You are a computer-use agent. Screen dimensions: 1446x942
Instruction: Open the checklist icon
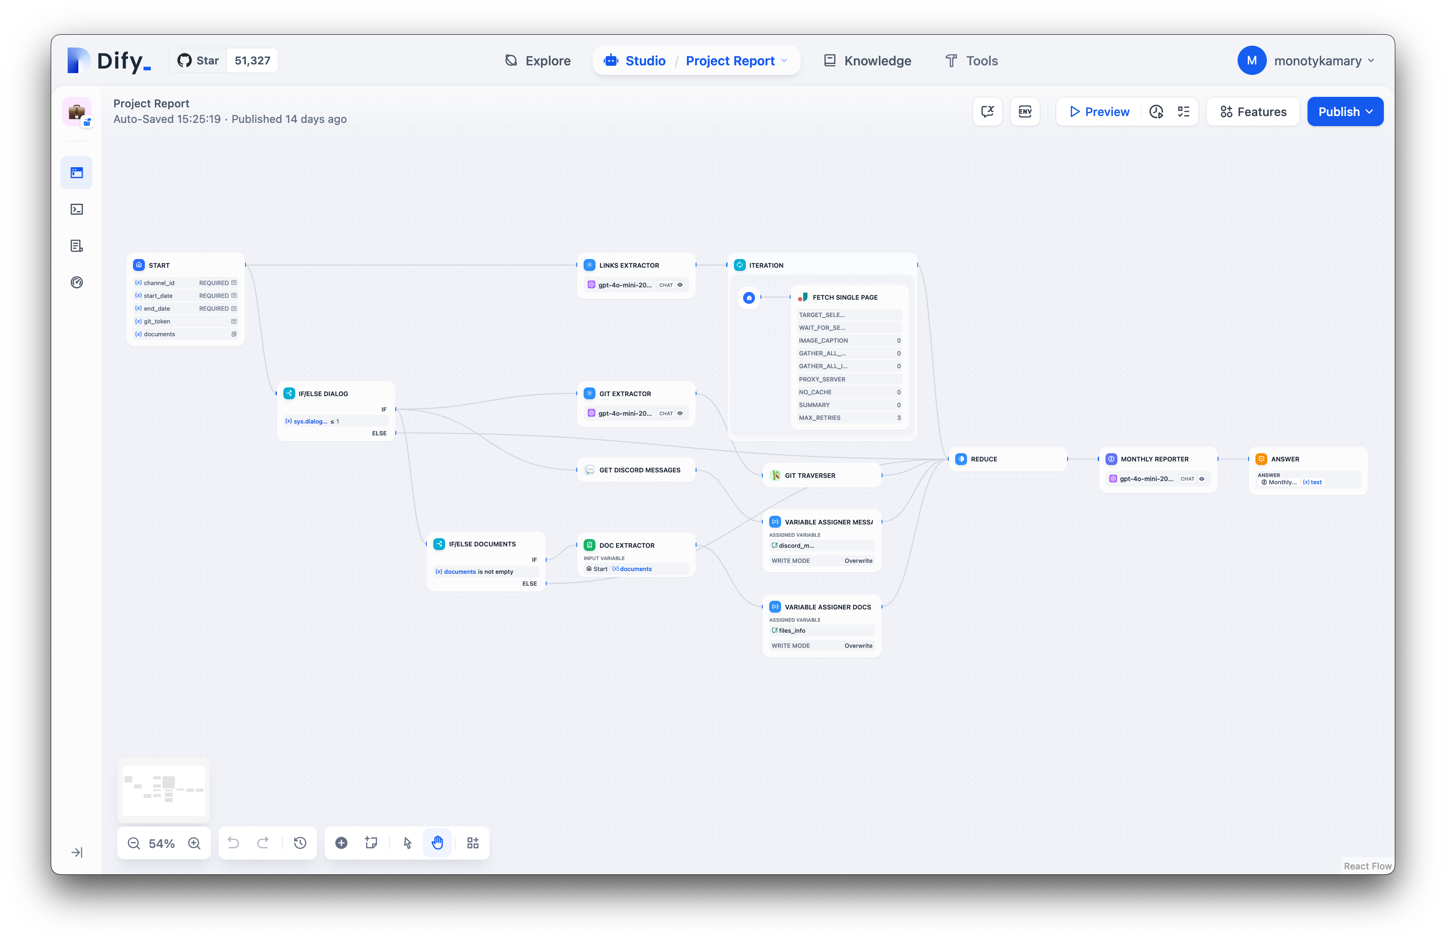[1184, 112]
